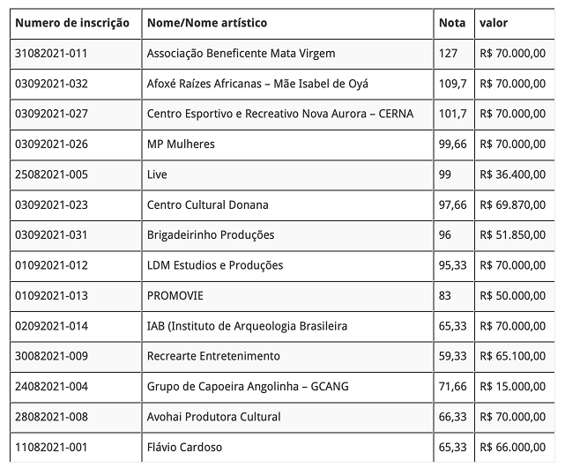Screen dimensions: 565x475
Task: Click the 'Nome/Nome artístico' column header
Action: click(x=207, y=23)
